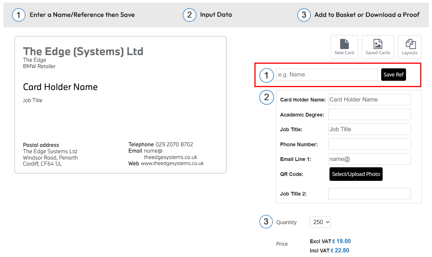
Task: Click the Job Title input field
Action: (x=369, y=129)
